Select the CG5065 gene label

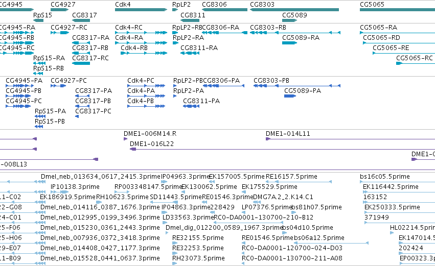pos(372,5)
